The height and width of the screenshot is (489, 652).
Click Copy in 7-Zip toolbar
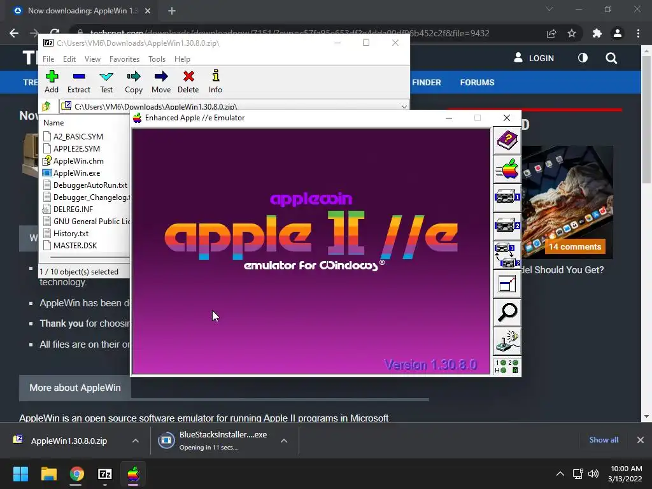click(x=134, y=82)
